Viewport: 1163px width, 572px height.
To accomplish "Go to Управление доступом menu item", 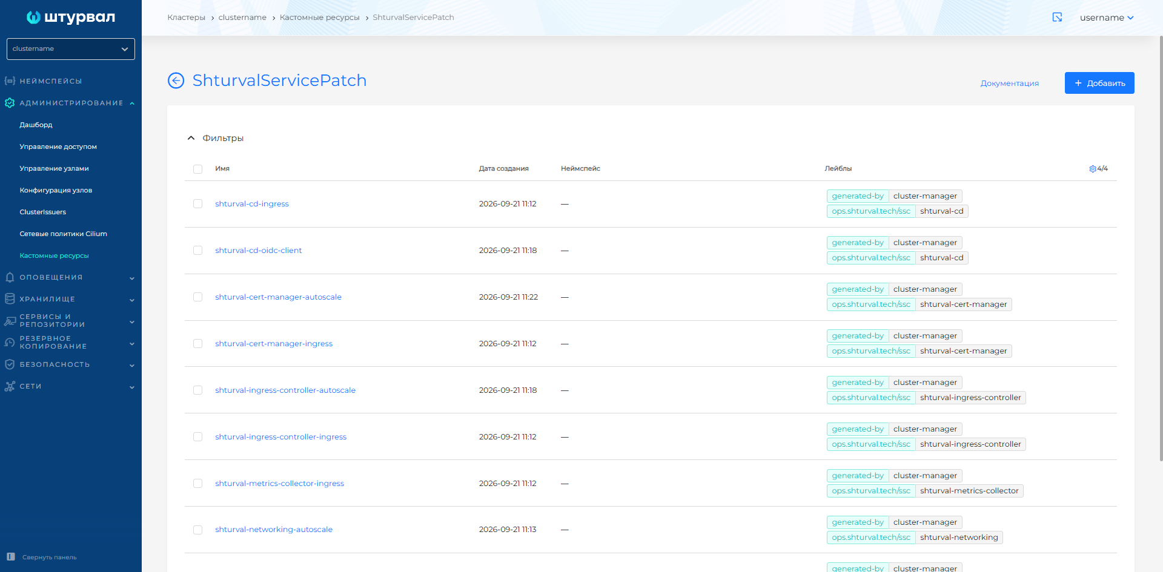I will click(x=58, y=147).
